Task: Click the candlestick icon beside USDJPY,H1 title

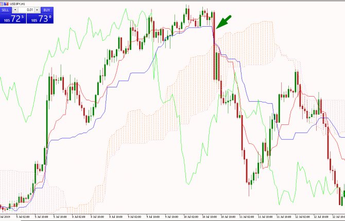Action: pos(7,4)
